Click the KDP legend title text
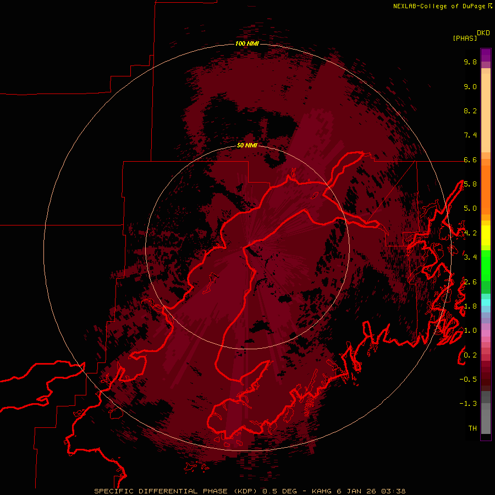This screenshot has width=495, height=495. (x=483, y=33)
